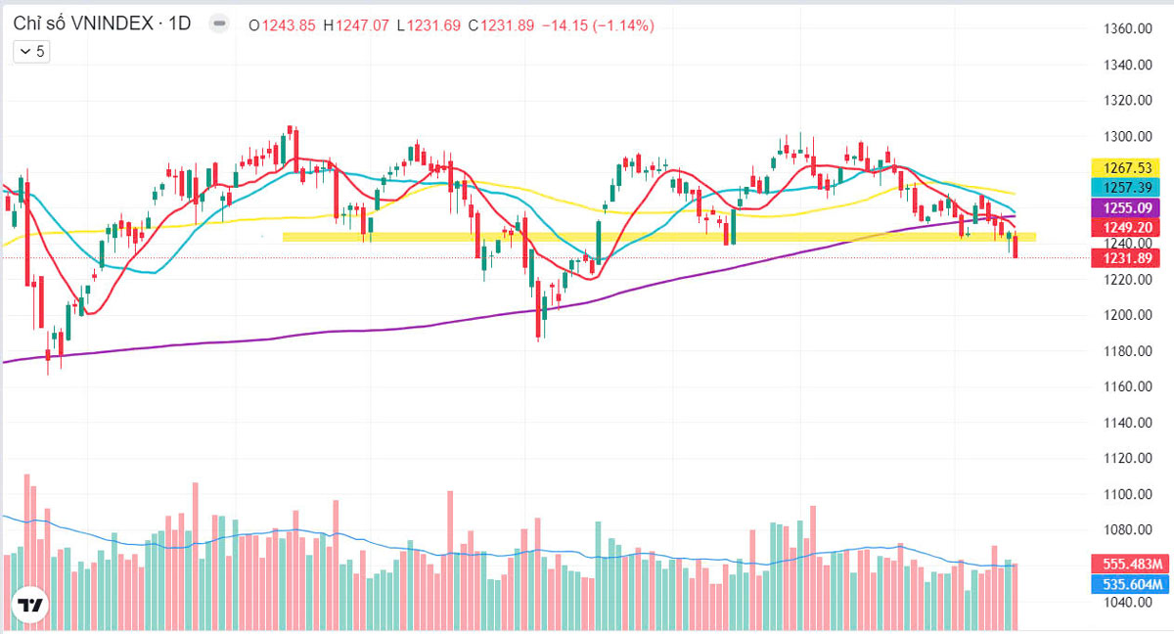Select the yellow 1267.53 price label
Image resolution: width=1174 pixels, height=634 pixels.
(x=1128, y=168)
